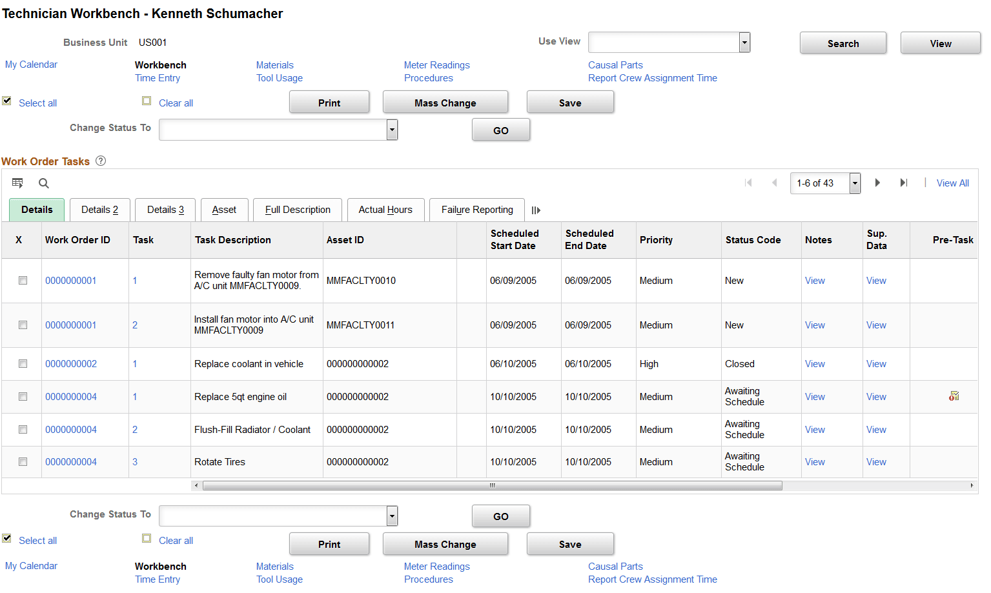The width and height of the screenshot is (991, 593).
Task: Open bottom My Calendar link
Action: tap(31, 566)
